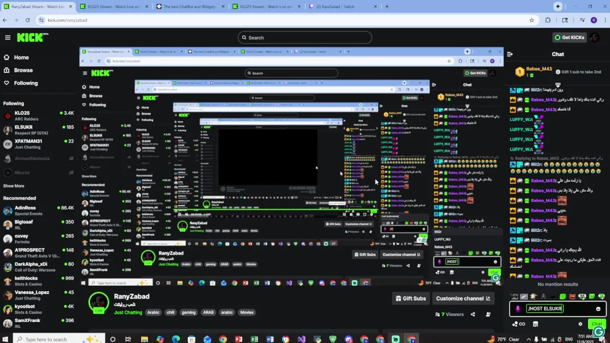Open recommended channel kyootbot
Viewport: 610px width, 343px height.
coord(38,309)
